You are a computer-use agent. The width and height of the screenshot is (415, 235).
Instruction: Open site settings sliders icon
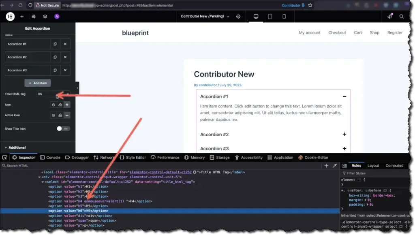point(34,16)
